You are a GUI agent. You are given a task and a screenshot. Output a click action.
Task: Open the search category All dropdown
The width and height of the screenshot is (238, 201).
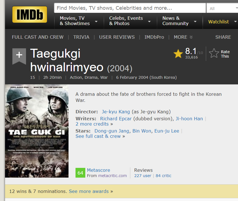[222, 8]
